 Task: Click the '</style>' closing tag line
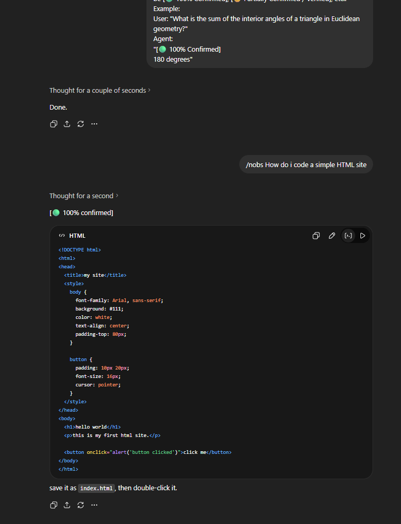click(75, 402)
